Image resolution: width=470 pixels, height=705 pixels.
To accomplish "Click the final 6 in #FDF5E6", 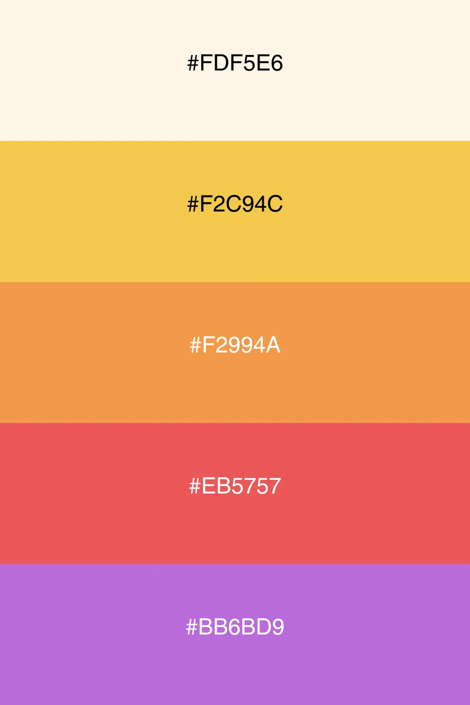I will click(x=277, y=63).
